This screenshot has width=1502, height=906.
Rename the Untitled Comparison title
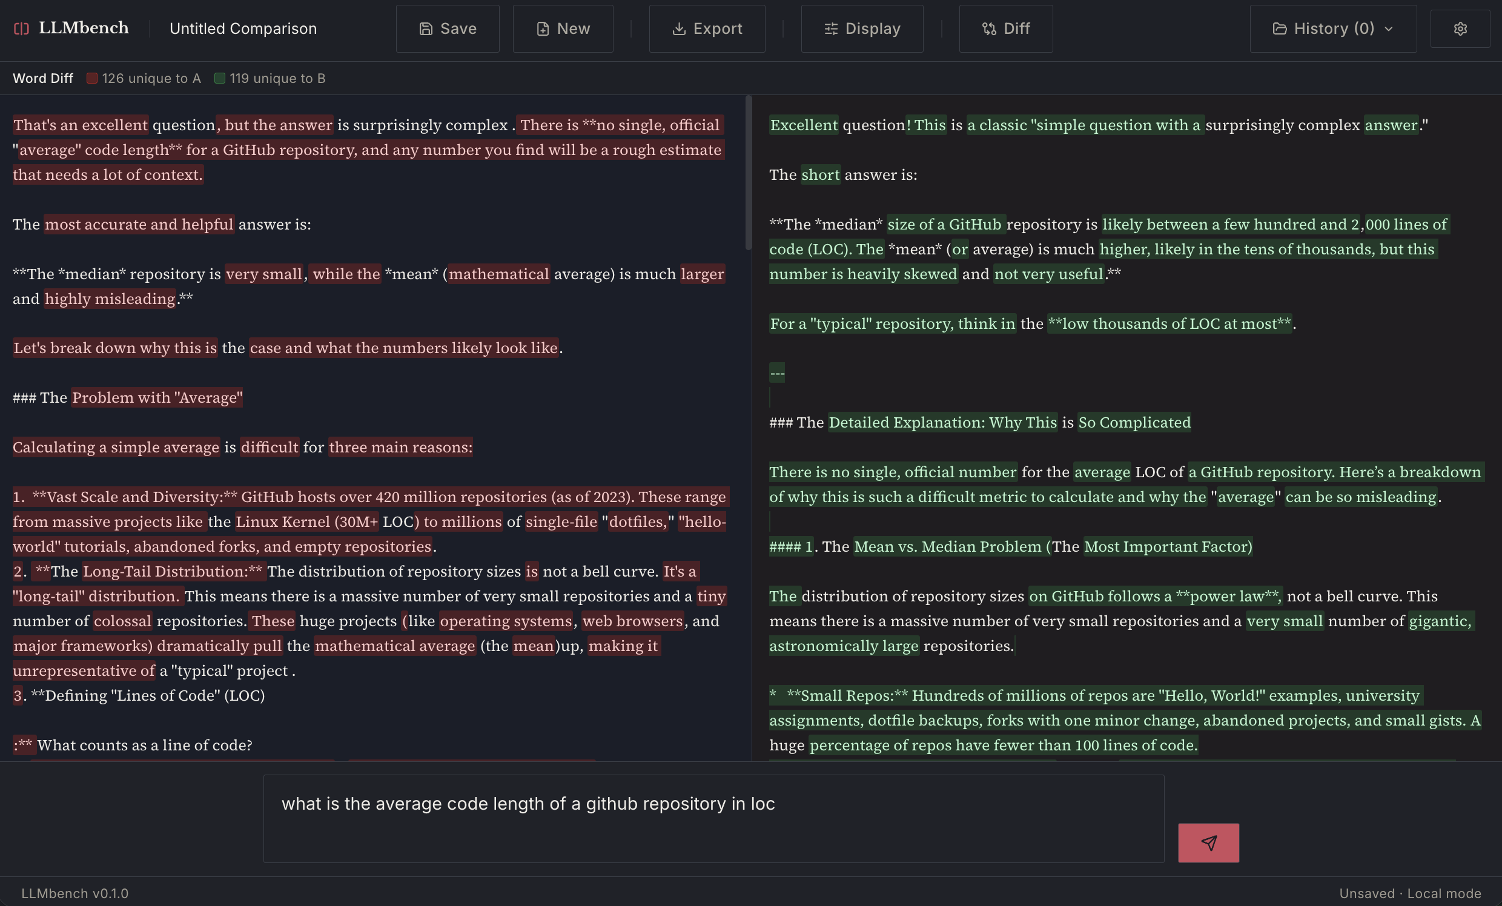pyautogui.click(x=243, y=28)
